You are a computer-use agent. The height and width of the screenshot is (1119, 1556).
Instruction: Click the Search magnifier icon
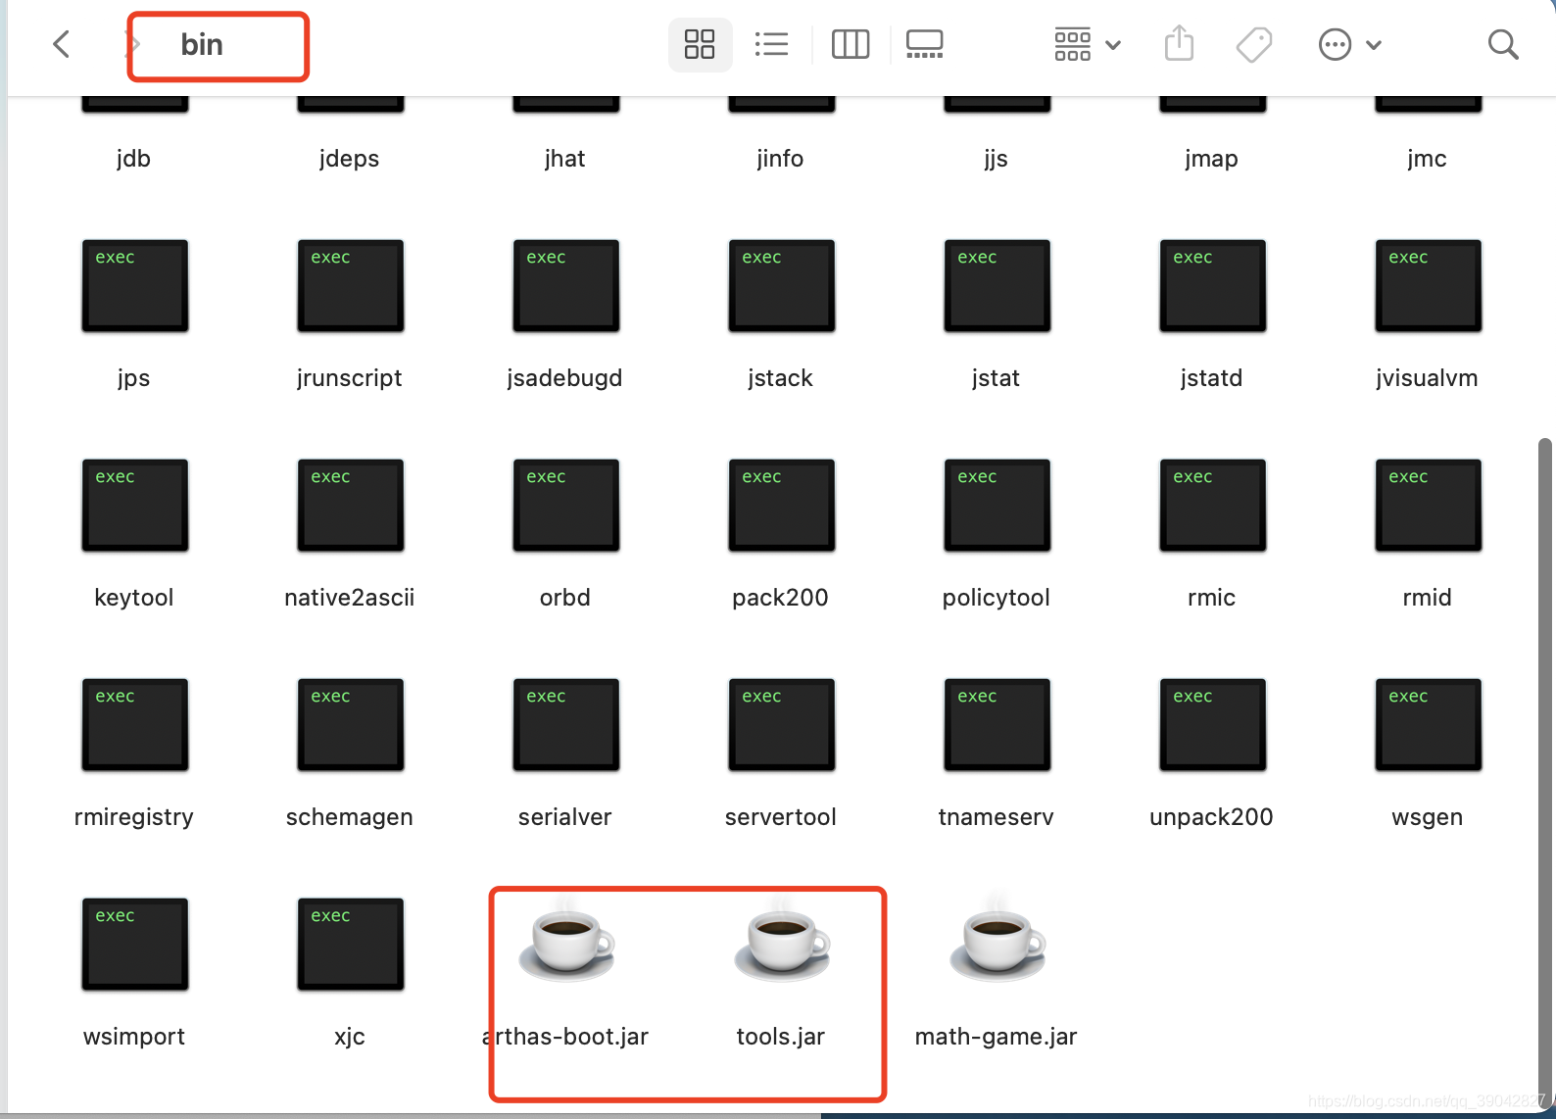pos(1502,44)
